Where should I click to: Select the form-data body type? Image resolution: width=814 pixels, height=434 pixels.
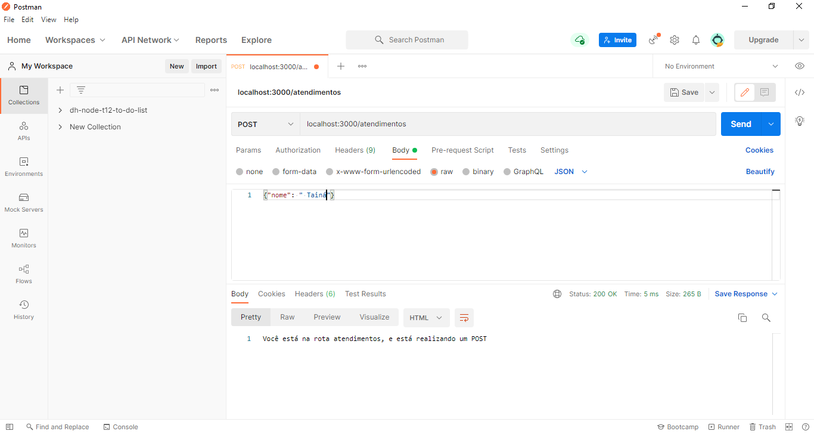[294, 172]
